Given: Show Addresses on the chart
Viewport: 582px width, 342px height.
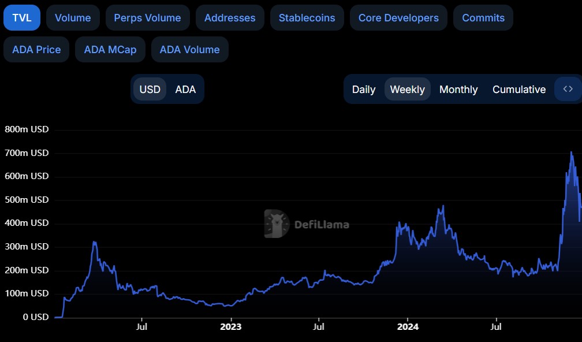Looking at the screenshot, I should point(230,18).
